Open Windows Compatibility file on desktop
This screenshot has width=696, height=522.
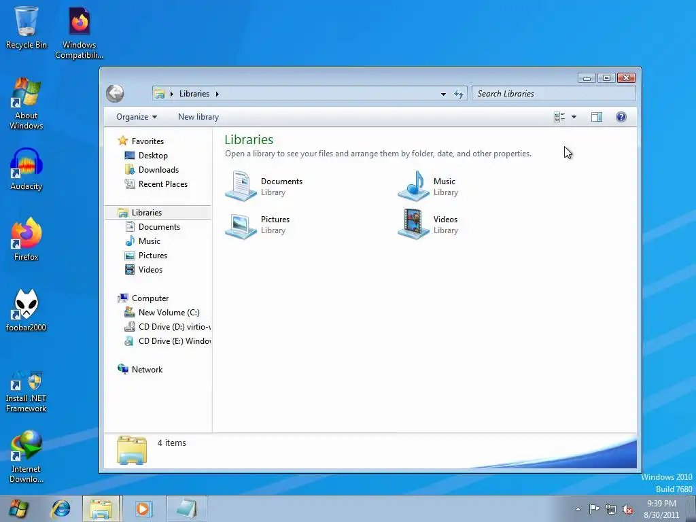click(x=79, y=33)
